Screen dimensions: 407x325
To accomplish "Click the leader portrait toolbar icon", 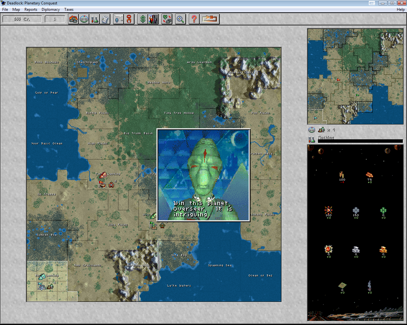I will point(153,19).
